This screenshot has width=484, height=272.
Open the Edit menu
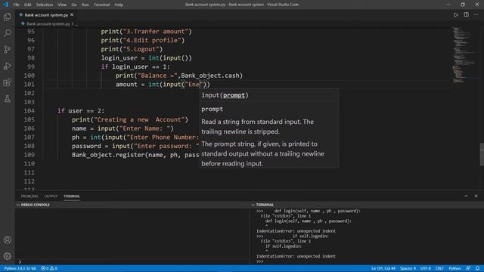pos(28,5)
